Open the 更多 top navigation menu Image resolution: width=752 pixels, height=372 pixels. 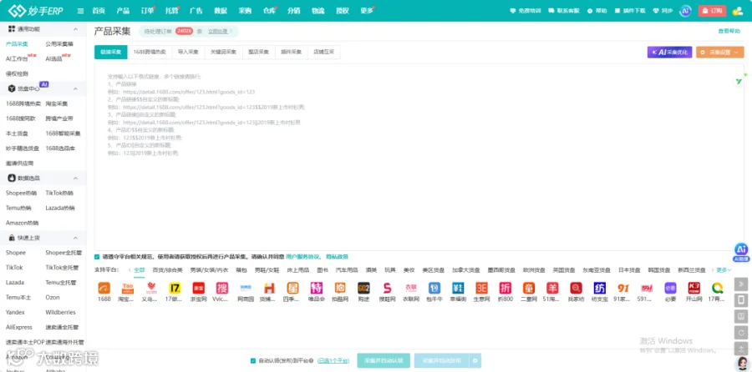pyautogui.click(x=367, y=11)
